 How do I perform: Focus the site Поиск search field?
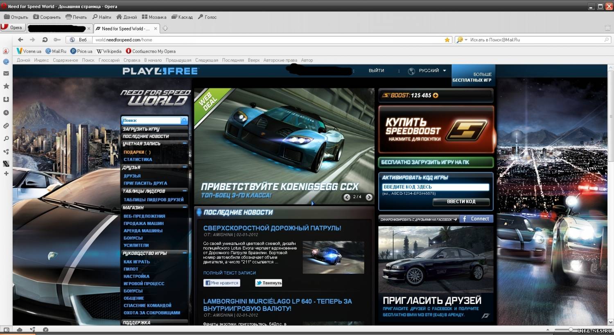coord(151,120)
